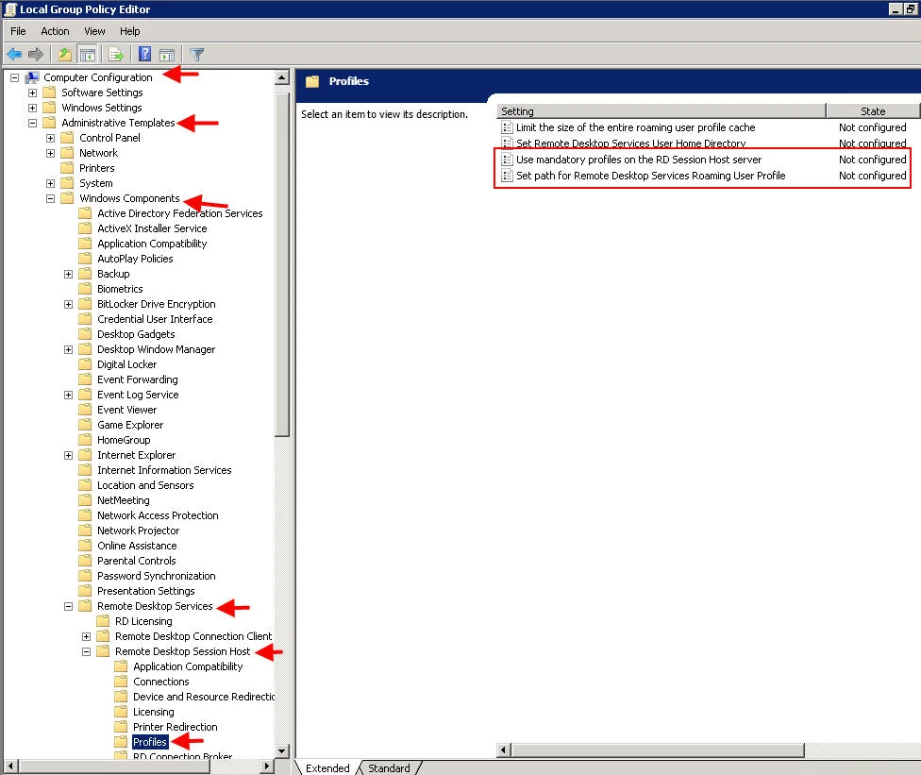The height and width of the screenshot is (775, 921).
Task: Toggle Show/Hide Console Tree toolbar icon
Action: [88, 55]
